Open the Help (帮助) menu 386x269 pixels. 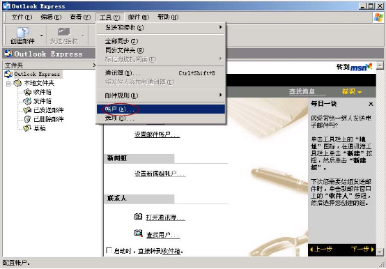[x=168, y=17]
